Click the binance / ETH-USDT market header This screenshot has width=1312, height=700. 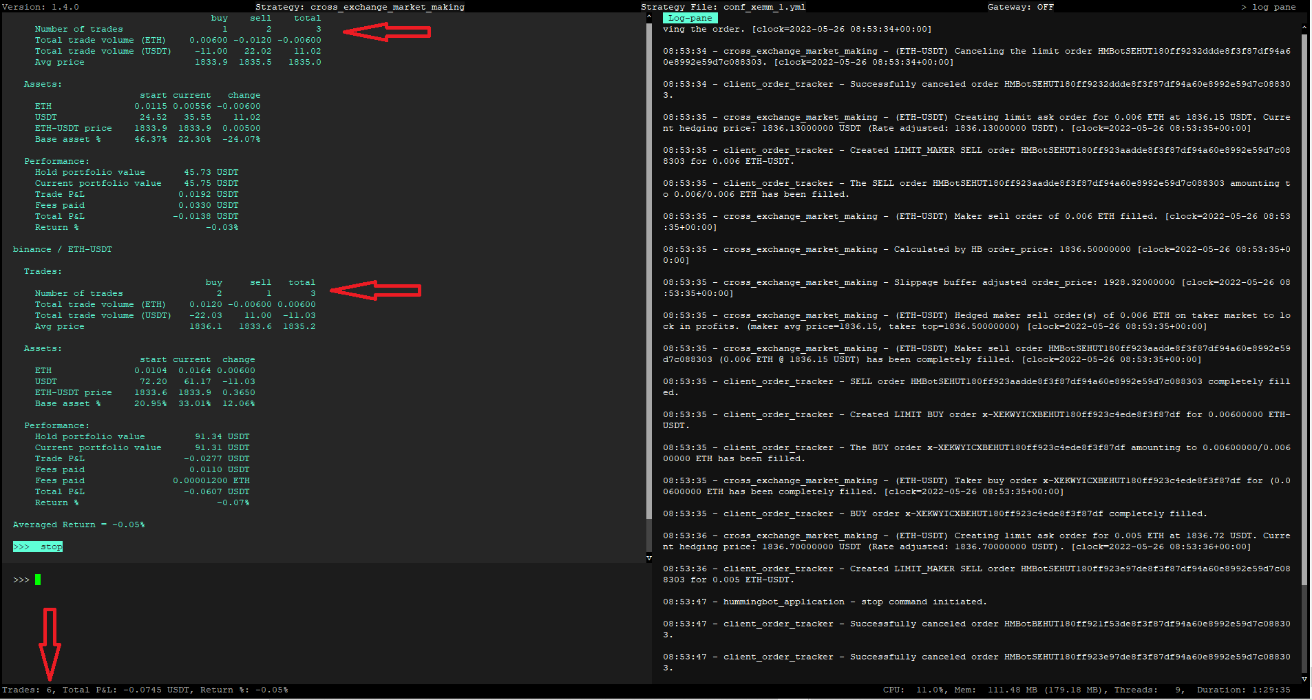(62, 249)
